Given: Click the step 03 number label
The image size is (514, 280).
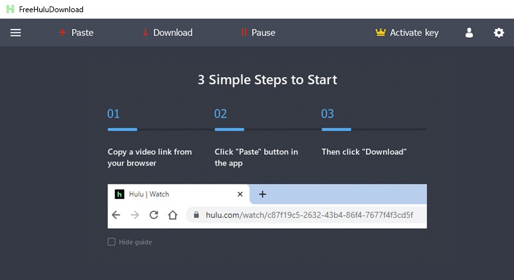Looking at the screenshot, I should [x=328, y=114].
